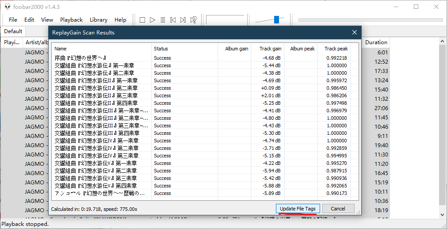
Task: Click the random playback icon
Action: tap(194, 20)
